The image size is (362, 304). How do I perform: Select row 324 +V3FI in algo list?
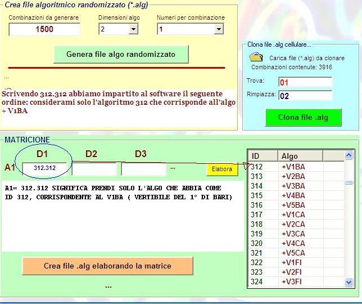point(296,282)
